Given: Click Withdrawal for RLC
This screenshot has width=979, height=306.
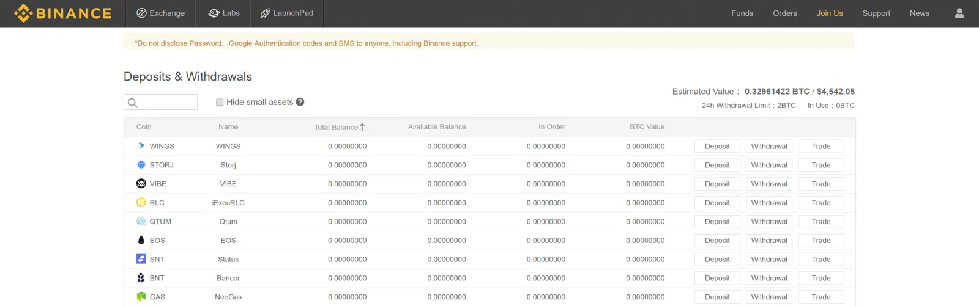Looking at the screenshot, I should pyautogui.click(x=769, y=203).
